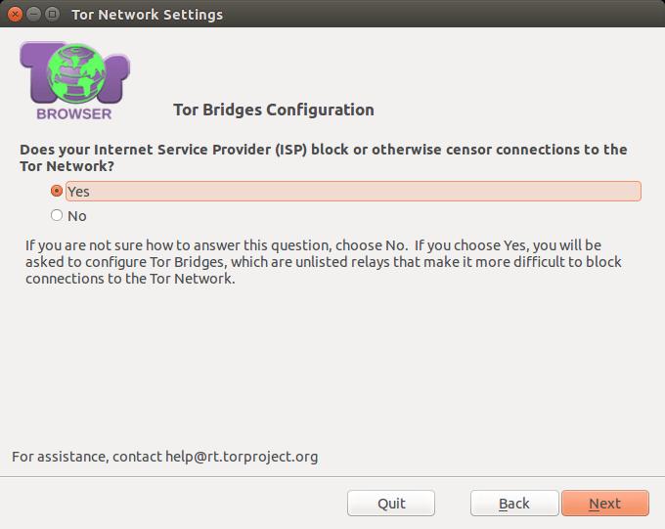Click the Tor Bridges explanation paragraph
Screen dimensions: 665x529
[x=323, y=262]
